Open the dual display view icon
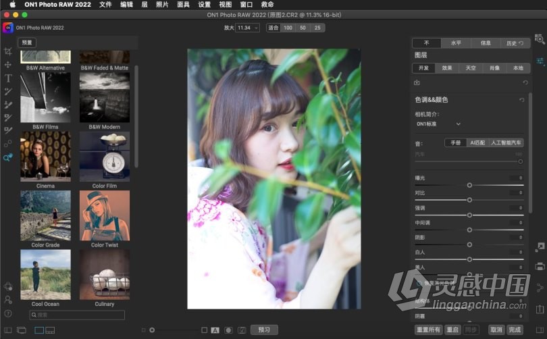Viewport: 547px width, 339px height. [22, 330]
